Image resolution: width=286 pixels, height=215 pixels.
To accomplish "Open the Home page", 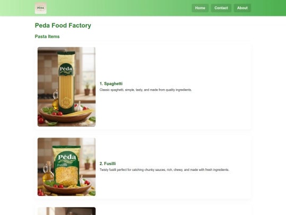I will coord(200,8).
